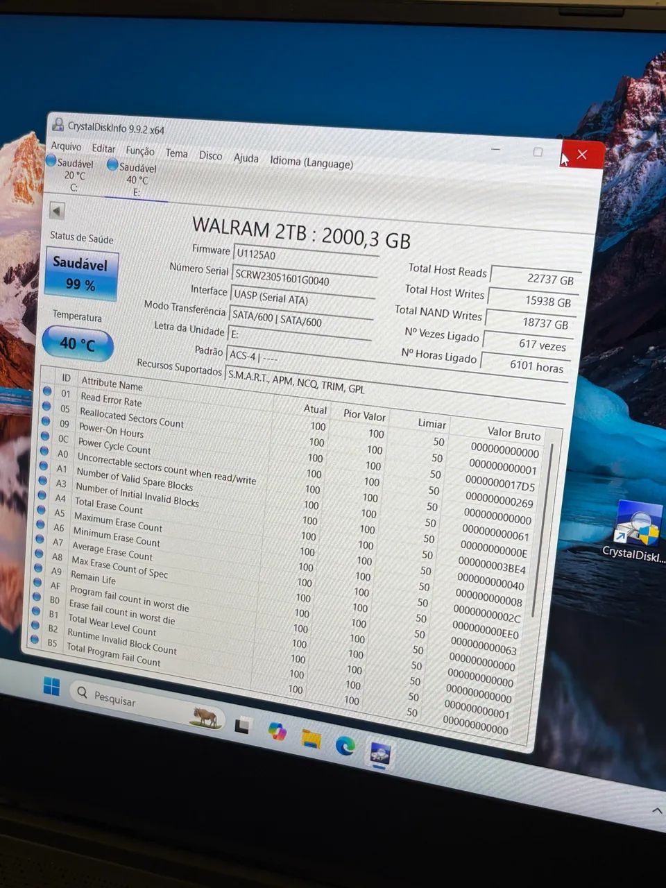Image resolution: width=666 pixels, height=888 pixels.
Task: Expand the system tray hidden icons chevron
Action: pos(656,810)
